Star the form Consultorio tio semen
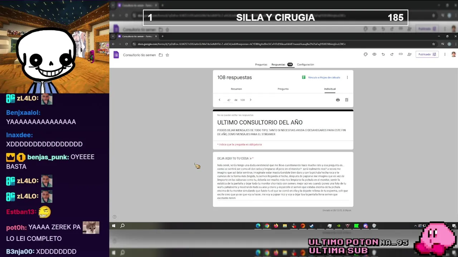The image size is (458, 257). pos(167,55)
